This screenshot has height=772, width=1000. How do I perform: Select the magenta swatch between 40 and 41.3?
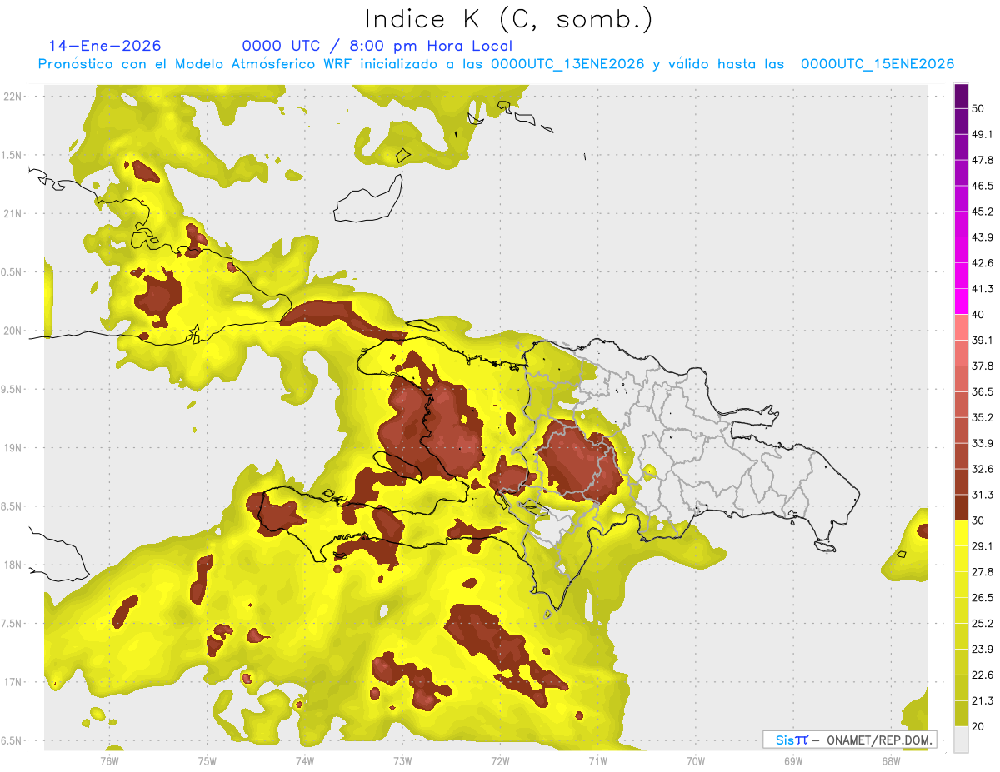(961, 301)
